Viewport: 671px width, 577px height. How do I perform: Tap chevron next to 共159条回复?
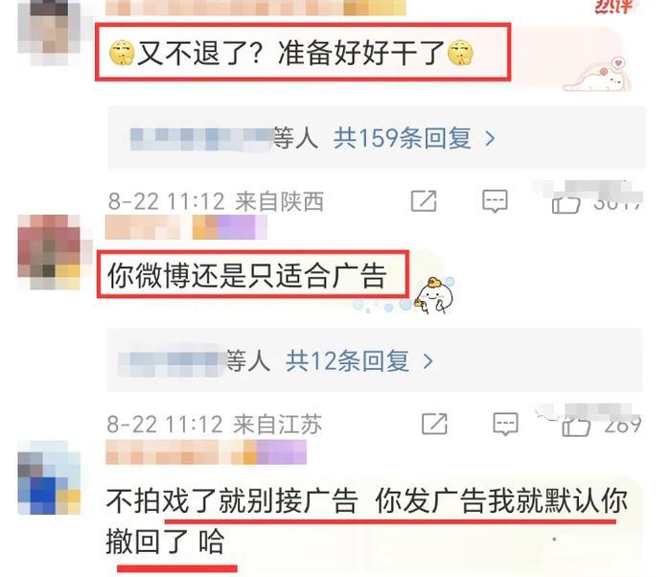(x=490, y=139)
